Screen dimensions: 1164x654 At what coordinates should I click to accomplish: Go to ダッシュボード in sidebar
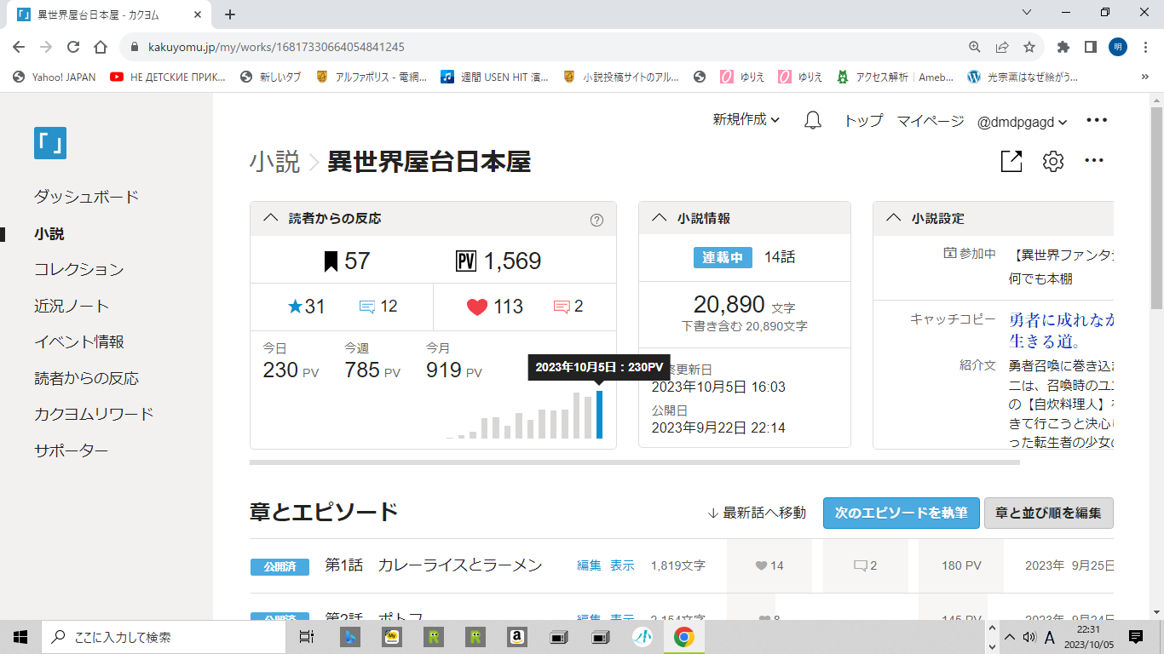86,197
